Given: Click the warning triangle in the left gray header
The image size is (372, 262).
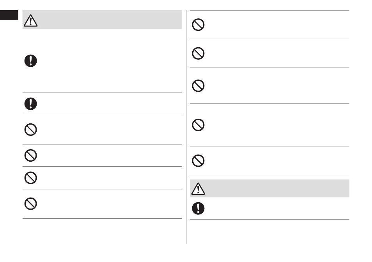Looking at the screenshot, I should coord(30,20).
